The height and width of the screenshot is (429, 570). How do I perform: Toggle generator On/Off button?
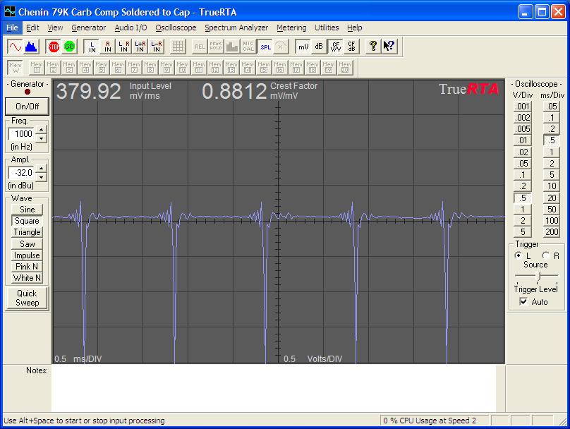pyautogui.click(x=27, y=106)
